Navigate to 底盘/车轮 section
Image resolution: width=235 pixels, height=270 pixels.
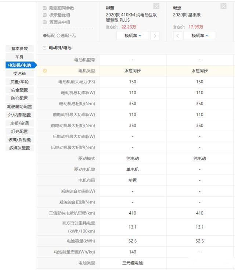coord(19,82)
